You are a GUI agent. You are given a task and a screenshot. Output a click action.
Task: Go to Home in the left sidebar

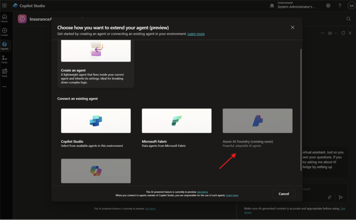pyautogui.click(x=4, y=19)
